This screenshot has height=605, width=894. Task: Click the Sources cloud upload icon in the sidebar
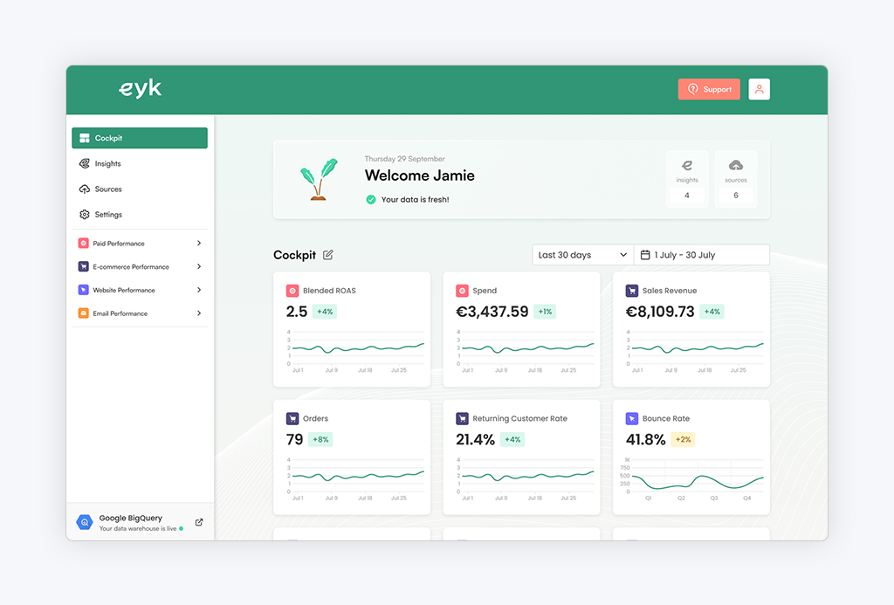(85, 189)
